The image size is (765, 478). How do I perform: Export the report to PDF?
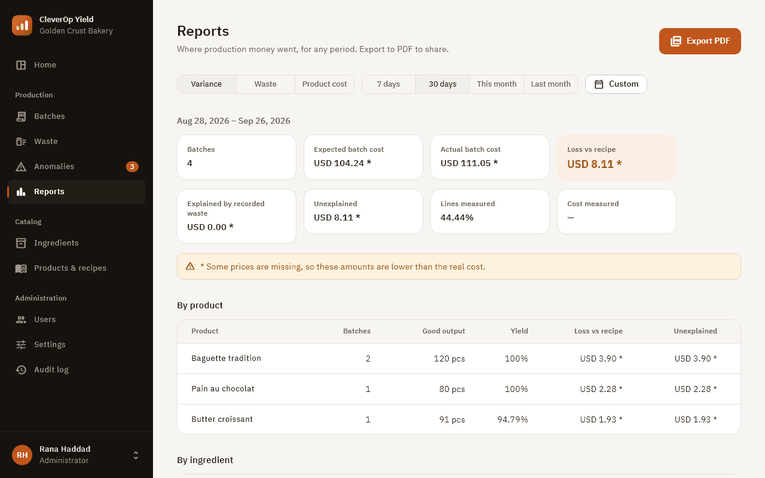pos(700,41)
